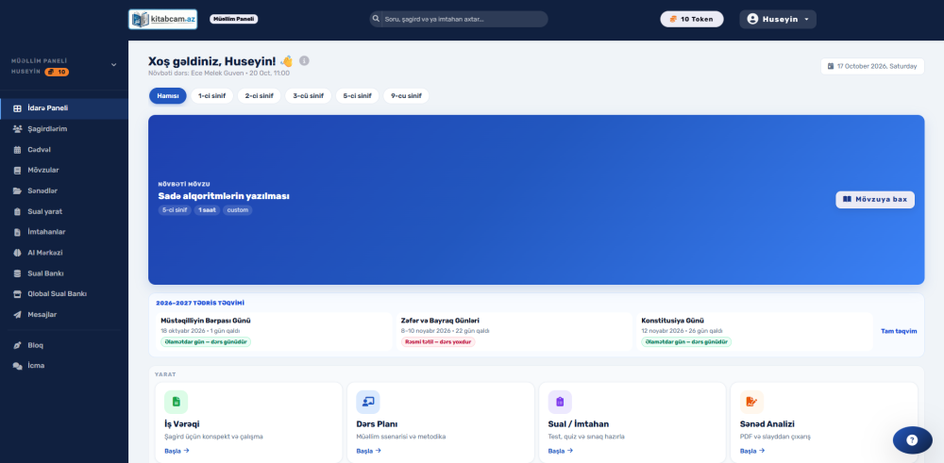Go to Cədvəl in the sidebar
Screen dimensions: 944x463
click(x=64, y=149)
